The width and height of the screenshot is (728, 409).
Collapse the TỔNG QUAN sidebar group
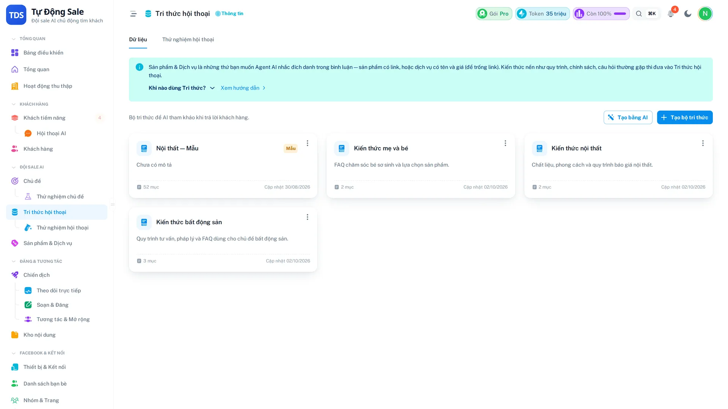pos(14,39)
